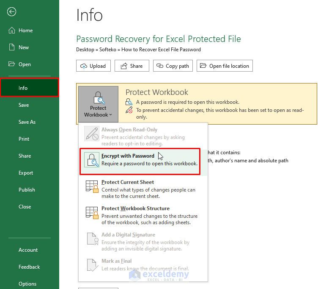Select Protect Current Sheet option
This screenshot has width=318, height=289.
click(143, 189)
